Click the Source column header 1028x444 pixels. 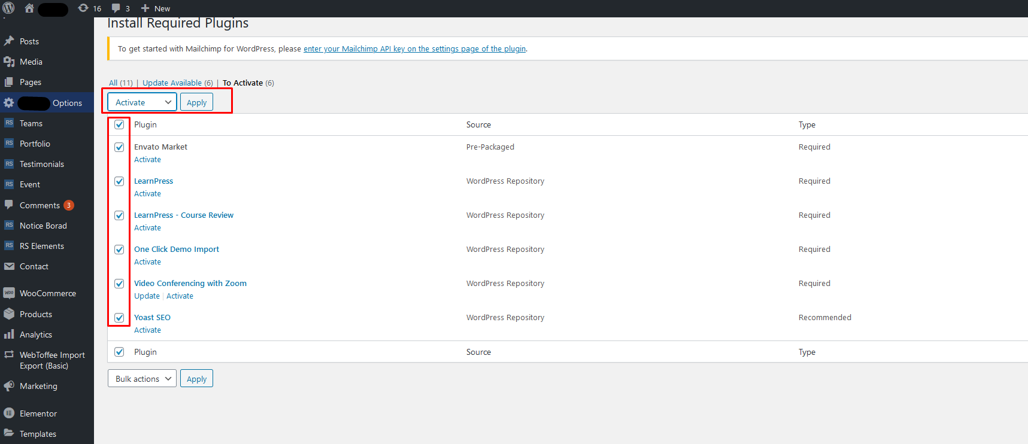click(478, 124)
